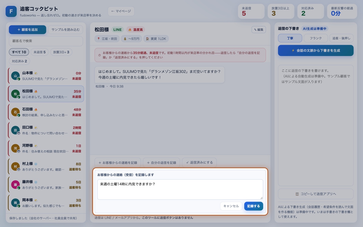Save the message with 記録する
The height and width of the screenshot is (227, 363).
click(x=254, y=206)
